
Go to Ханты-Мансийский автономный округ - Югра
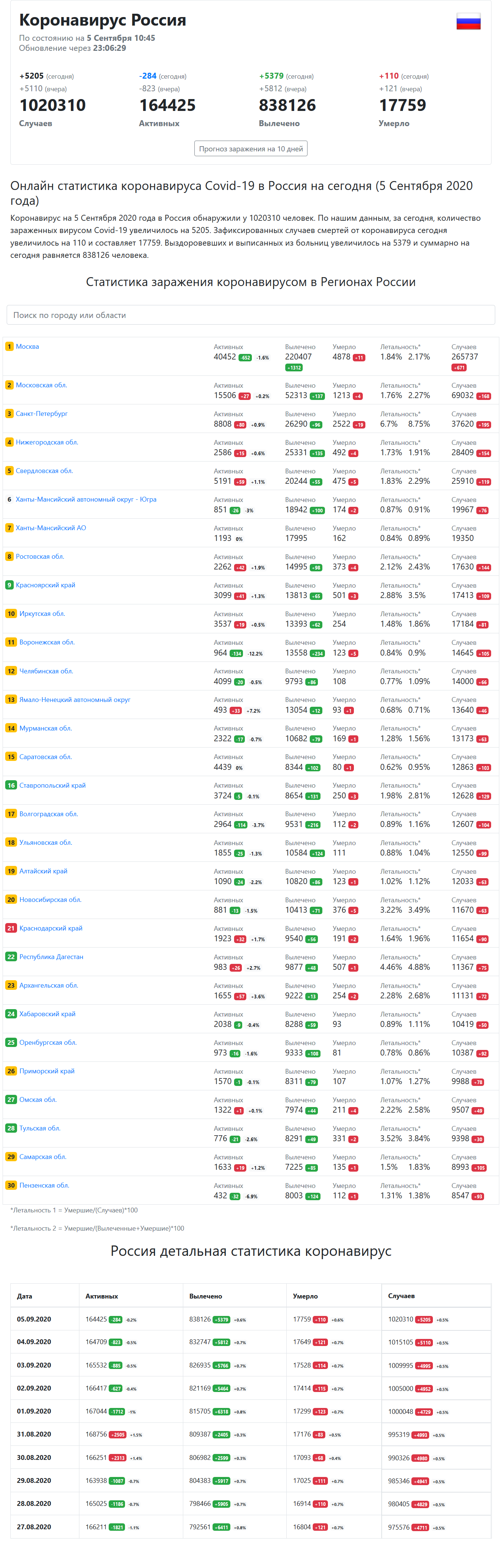(86, 500)
